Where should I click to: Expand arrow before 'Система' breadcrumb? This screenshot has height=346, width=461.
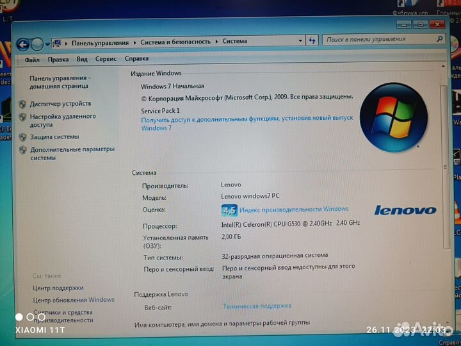[x=216, y=42]
